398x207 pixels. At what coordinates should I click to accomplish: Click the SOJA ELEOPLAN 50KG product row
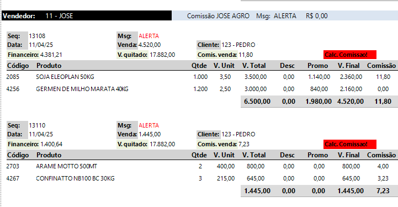202,77
